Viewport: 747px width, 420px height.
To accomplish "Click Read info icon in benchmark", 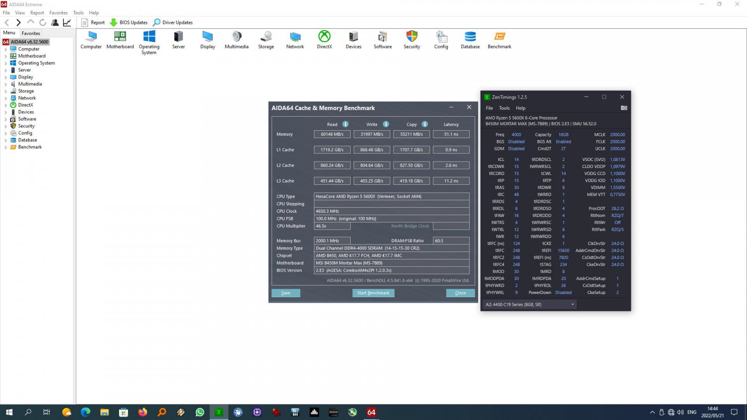I will click(345, 124).
